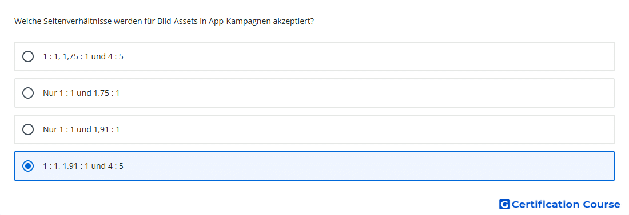Click answer text 'Nur 1 : 1 und 1,91 : 1'
The width and height of the screenshot is (629, 215).
click(x=81, y=129)
